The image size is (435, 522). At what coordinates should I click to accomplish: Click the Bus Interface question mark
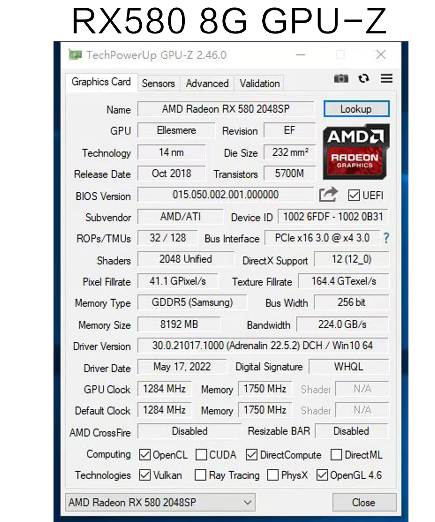pos(386,238)
